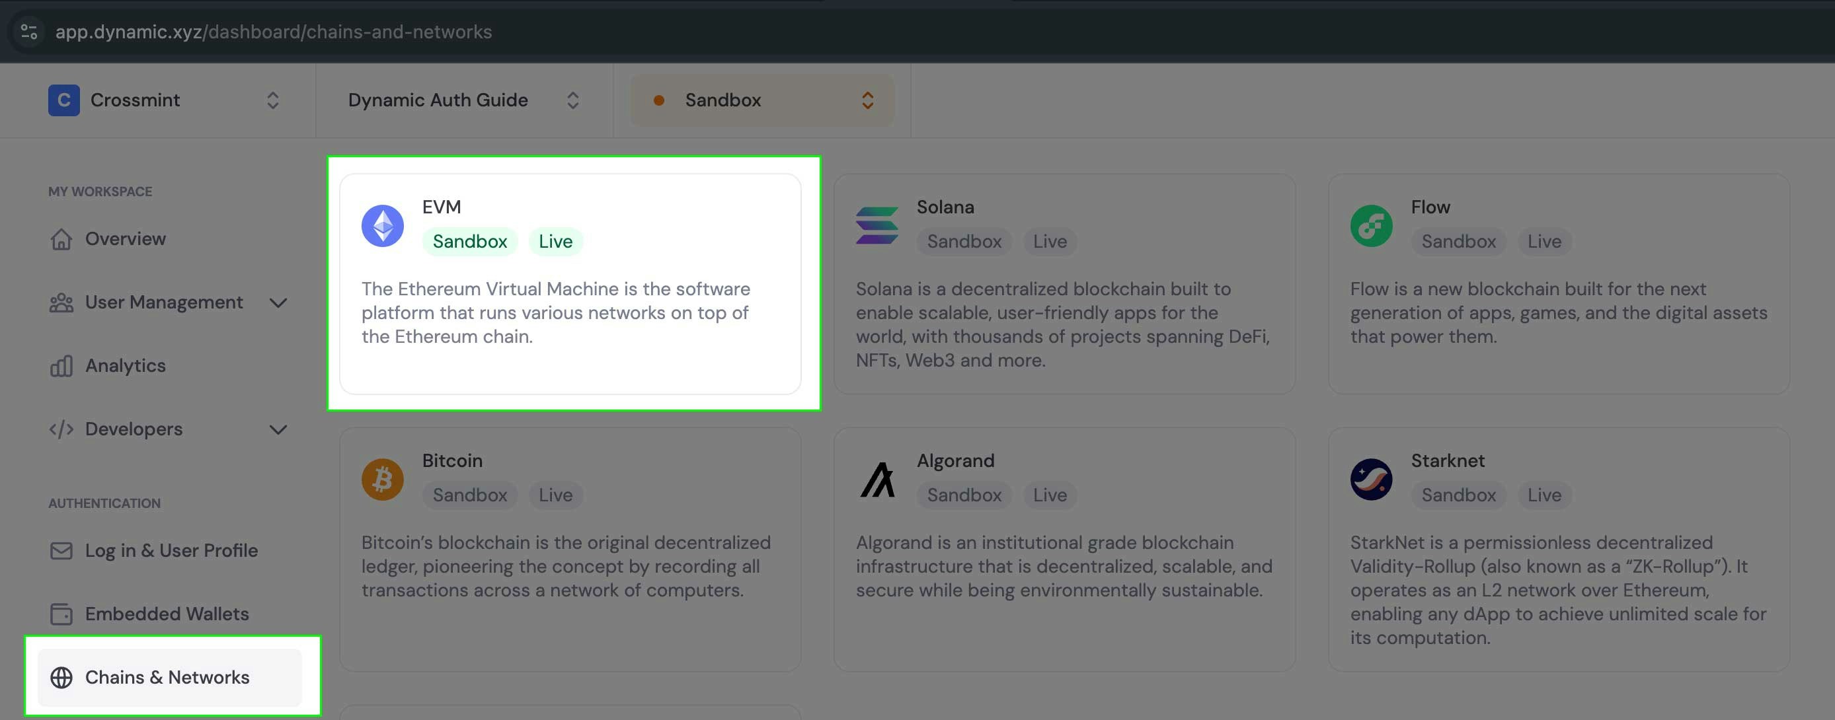
Task: Click the orange Sandbox status dot
Action: click(659, 100)
